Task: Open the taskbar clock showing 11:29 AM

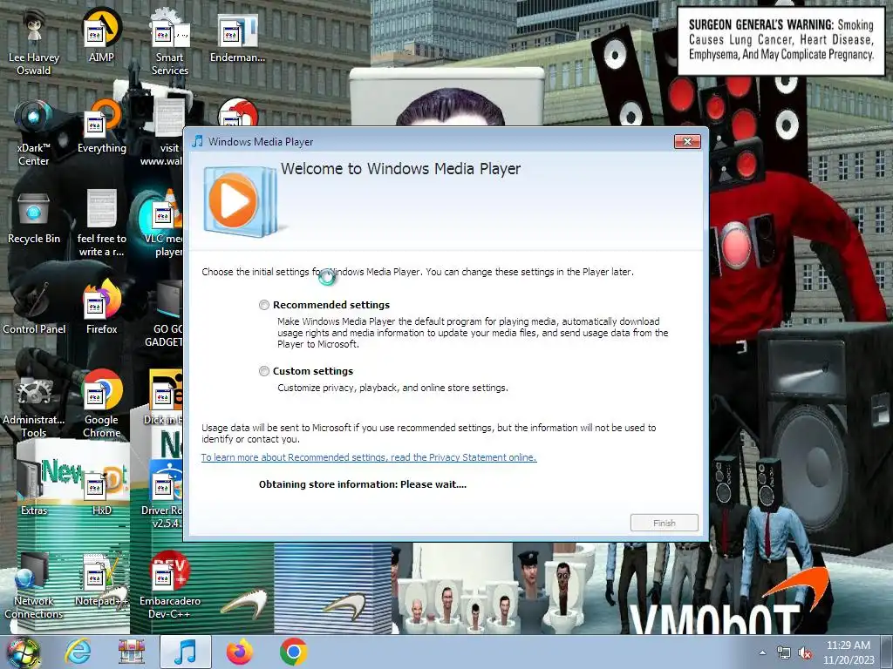Action: click(849, 652)
